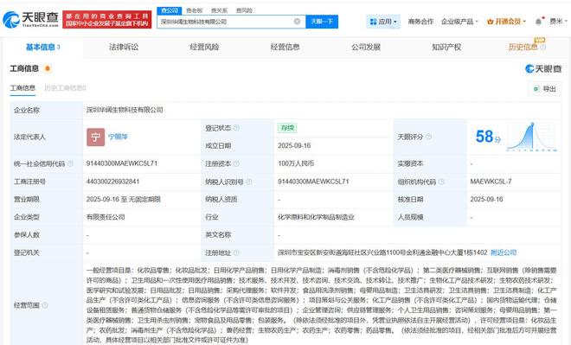Click the 纳税人识别号 value 91440300MAEWKC5L71
This screenshot has width=571, height=345.
(313, 182)
